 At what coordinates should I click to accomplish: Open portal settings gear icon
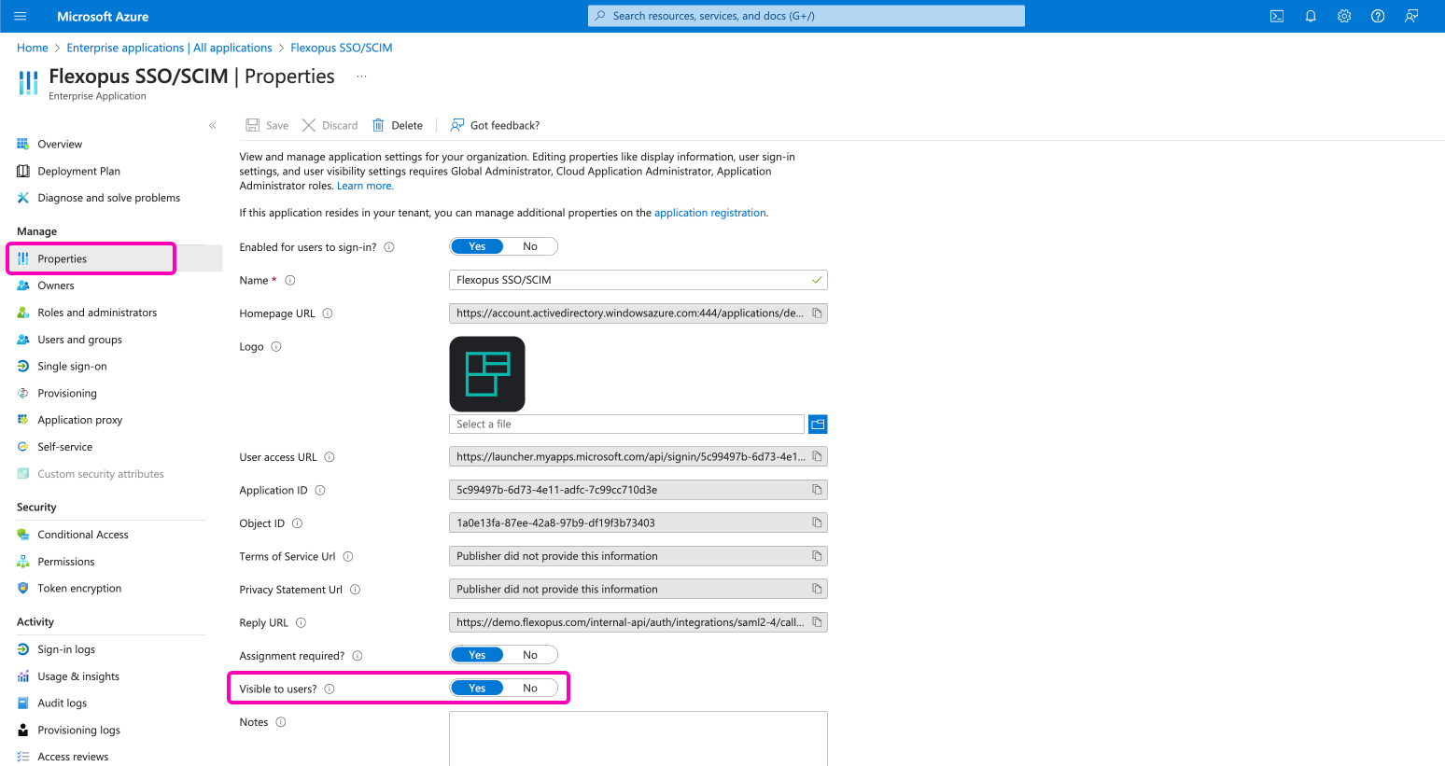tap(1344, 16)
